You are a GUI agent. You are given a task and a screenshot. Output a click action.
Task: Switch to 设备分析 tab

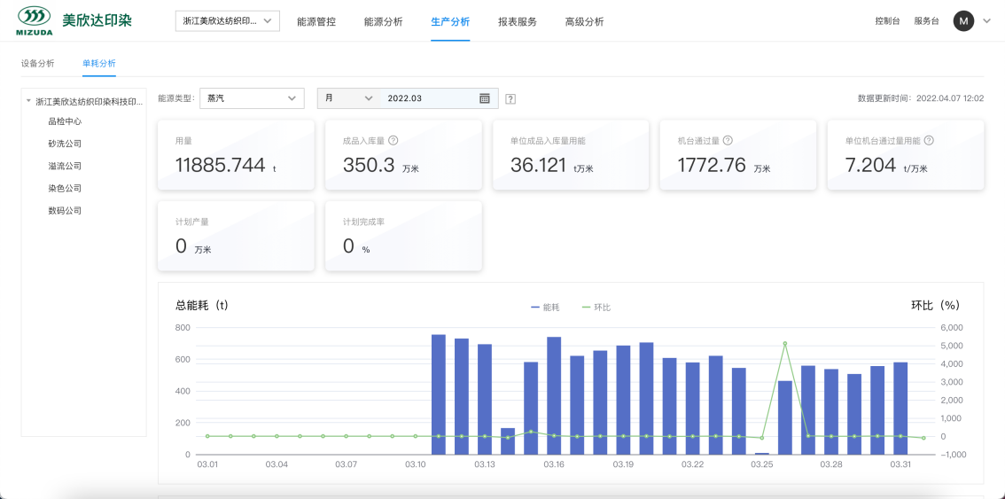(37, 63)
